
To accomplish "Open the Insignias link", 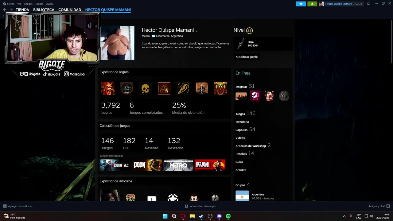I will point(241,87).
